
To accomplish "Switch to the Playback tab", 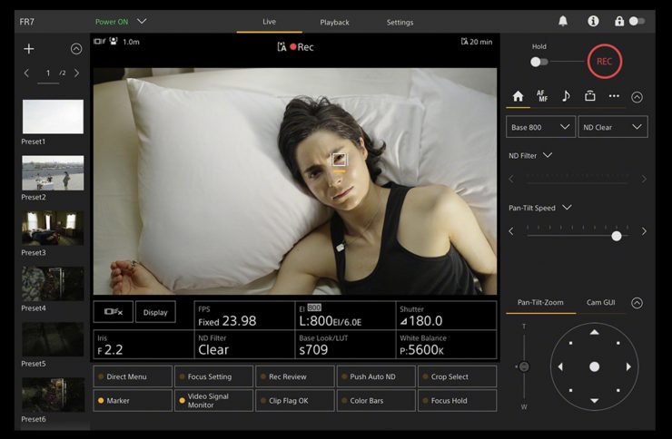I will (334, 22).
